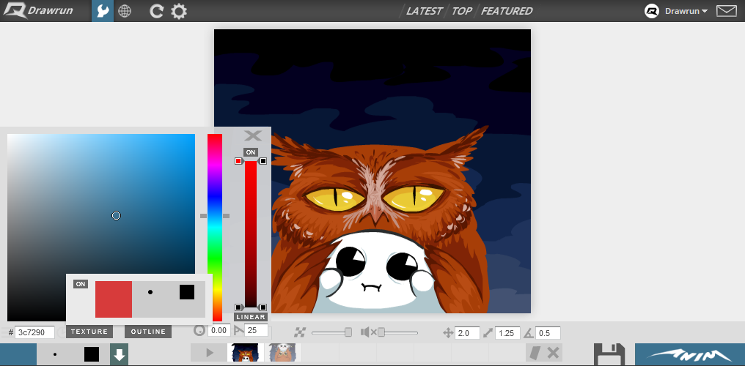Viewport: 745px width, 366px height.
Task: Select the first owl frame thumbnail
Action: pos(246,353)
